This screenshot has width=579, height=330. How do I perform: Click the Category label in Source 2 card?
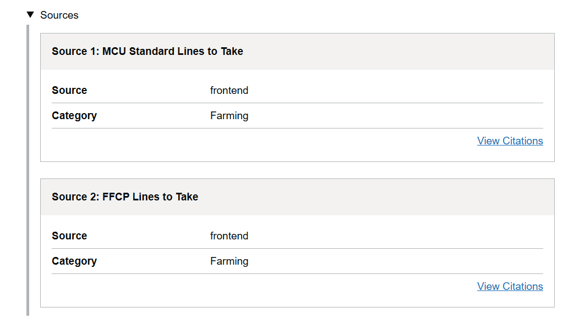point(74,261)
